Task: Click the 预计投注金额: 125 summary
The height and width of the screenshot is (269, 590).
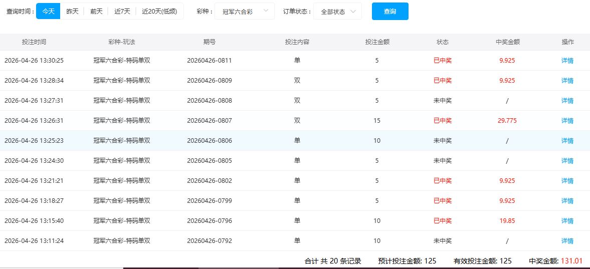Action: coord(407,261)
